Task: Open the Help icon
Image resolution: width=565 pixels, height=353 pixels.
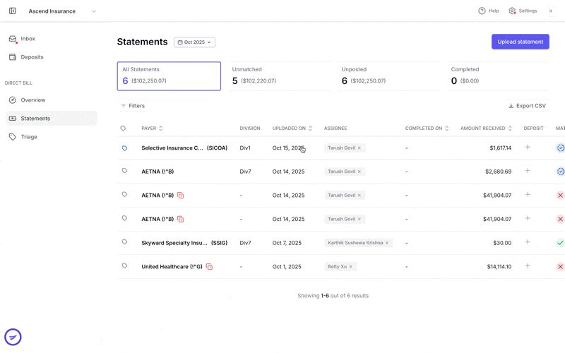Action: click(482, 11)
